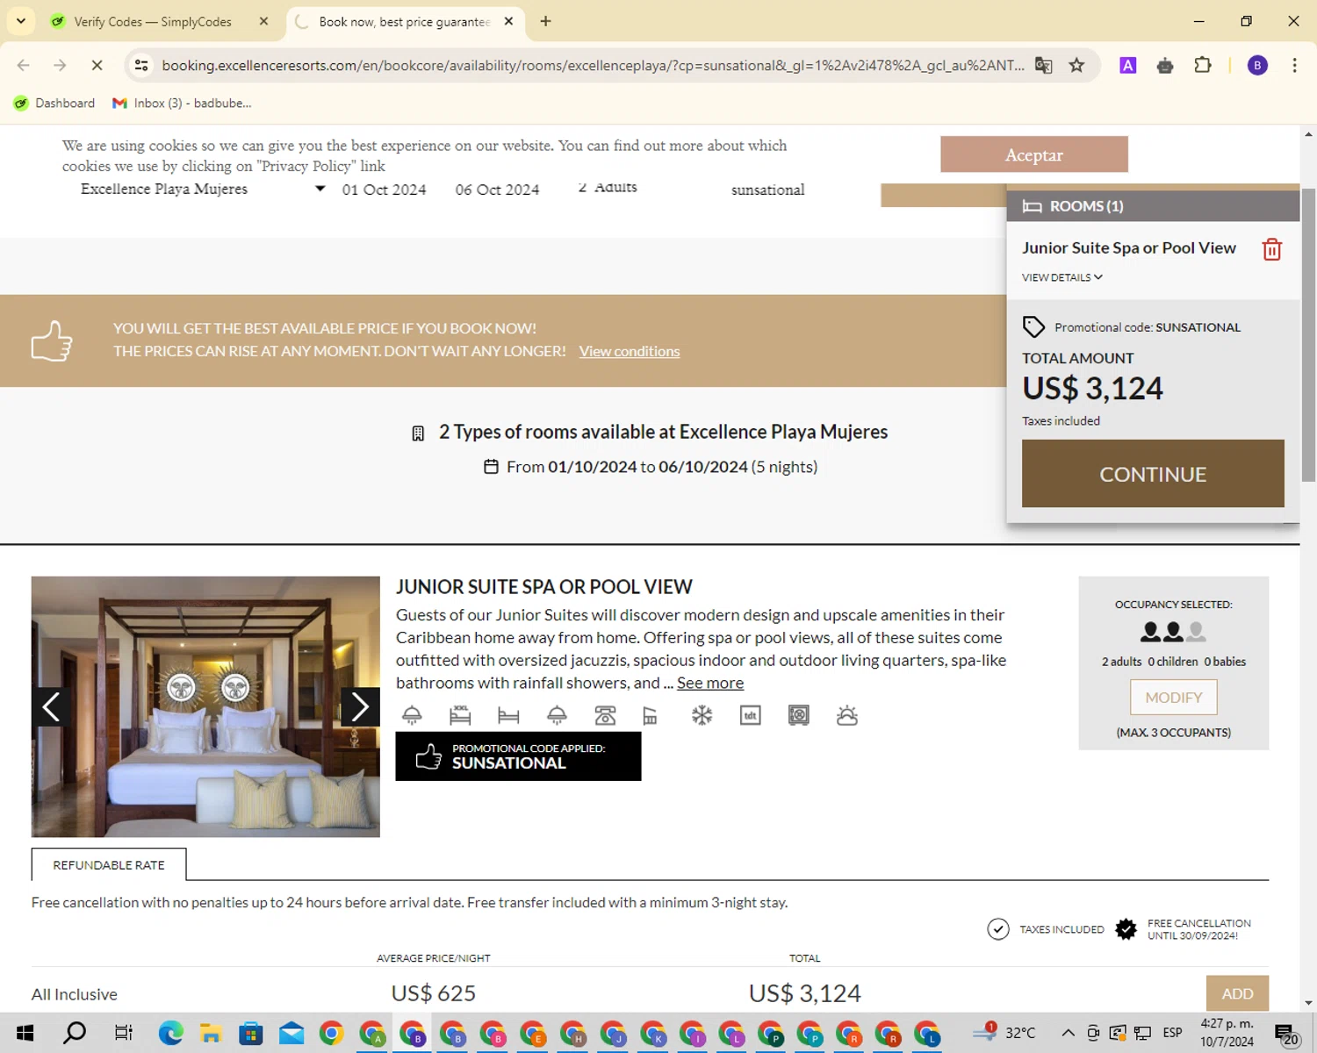Select the Book now best price tab

405,21
